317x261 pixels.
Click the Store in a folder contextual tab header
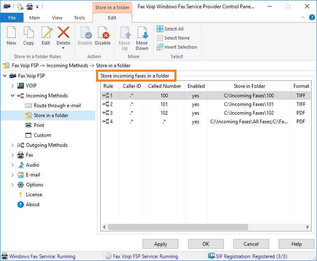click(x=112, y=7)
